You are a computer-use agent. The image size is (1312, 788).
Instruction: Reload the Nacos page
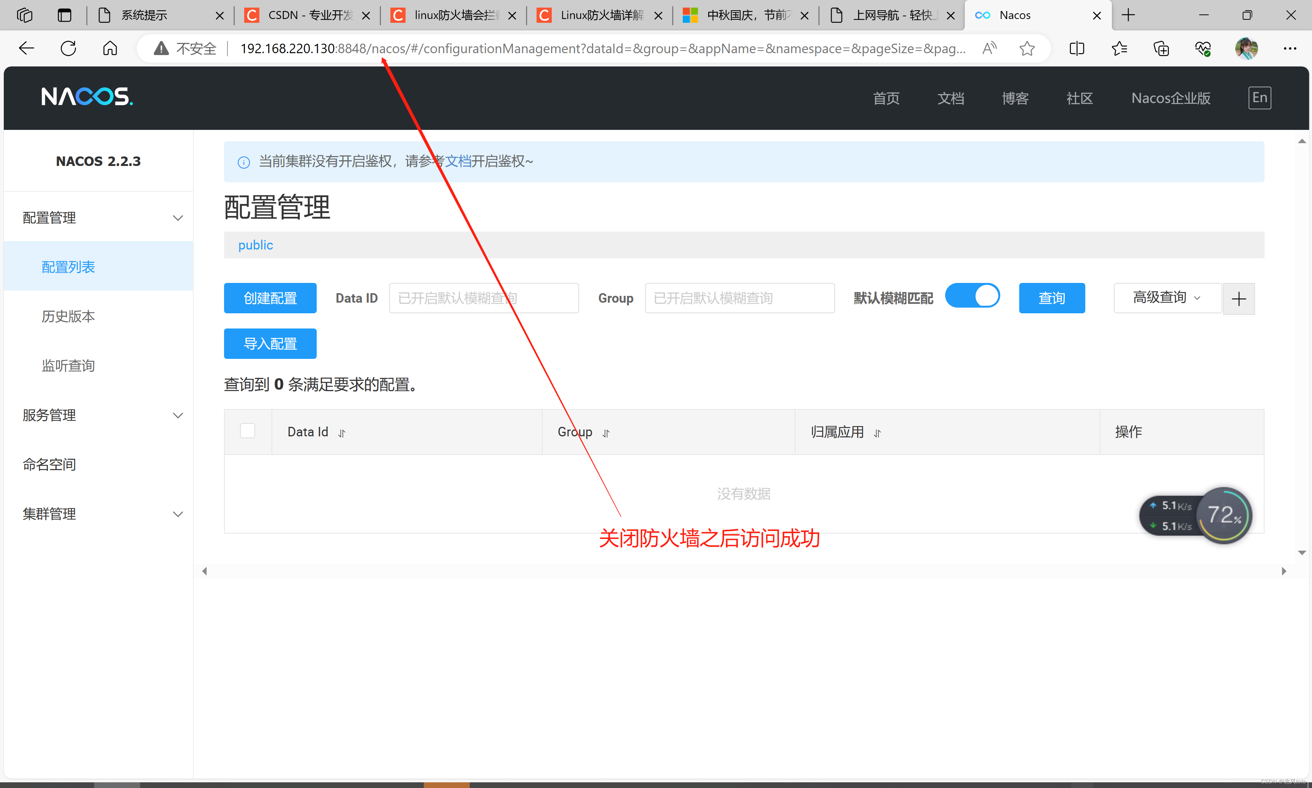68,48
